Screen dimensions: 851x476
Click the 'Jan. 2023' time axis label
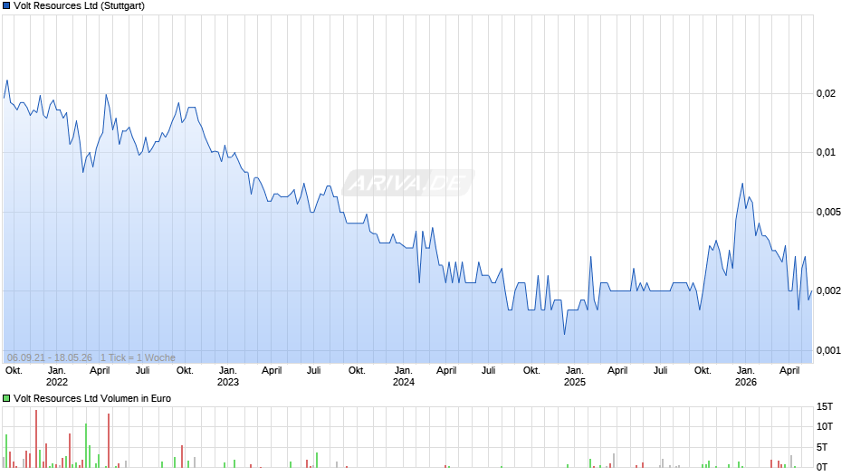coord(228,376)
